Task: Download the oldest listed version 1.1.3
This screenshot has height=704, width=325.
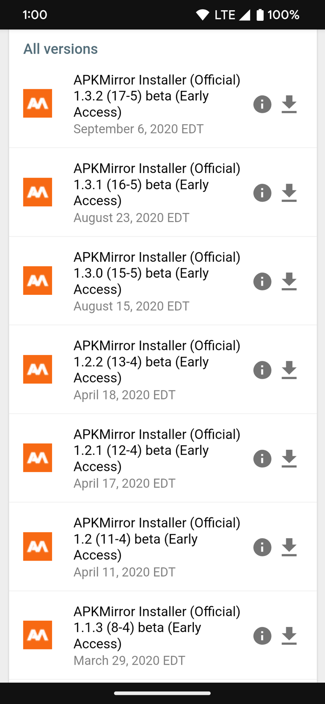Action: pyautogui.click(x=289, y=636)
